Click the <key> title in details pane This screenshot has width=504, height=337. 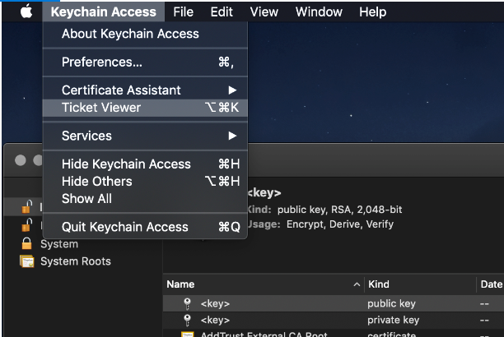264,192
